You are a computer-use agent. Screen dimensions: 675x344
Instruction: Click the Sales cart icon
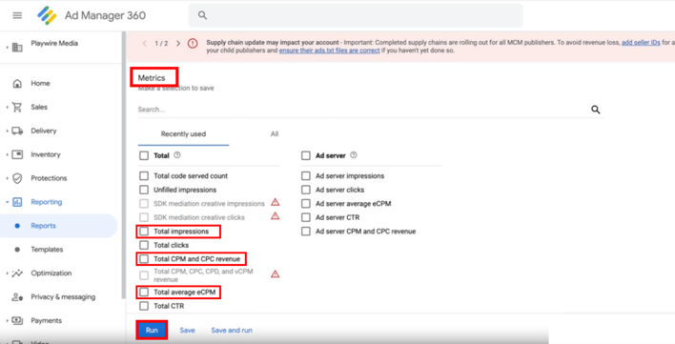[17, 107]
